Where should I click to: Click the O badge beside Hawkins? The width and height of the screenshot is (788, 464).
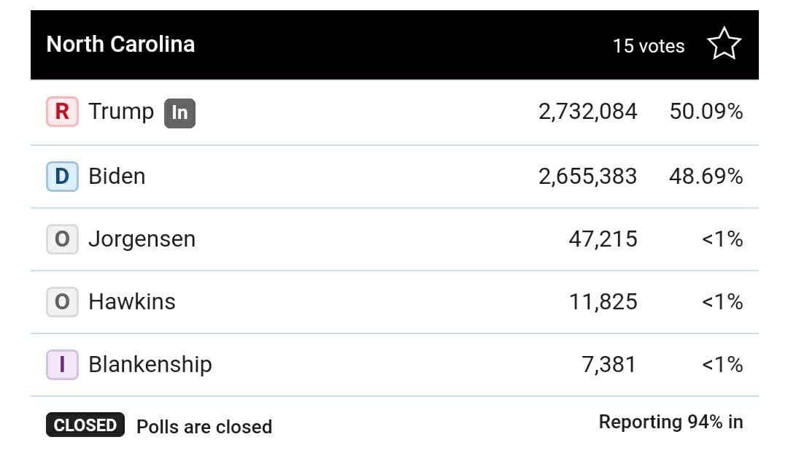(62, 302)
